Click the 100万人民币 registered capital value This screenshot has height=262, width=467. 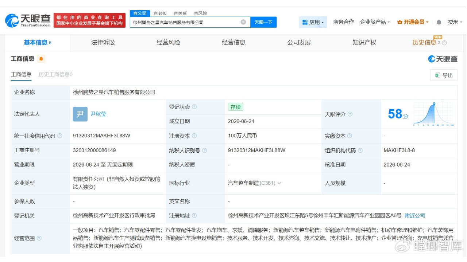(243, 136)
